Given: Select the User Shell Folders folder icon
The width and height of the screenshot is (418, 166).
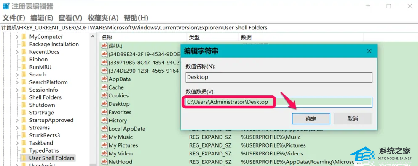Looking at the screenshot, I should pyautogui.click(x=24, y=158).
